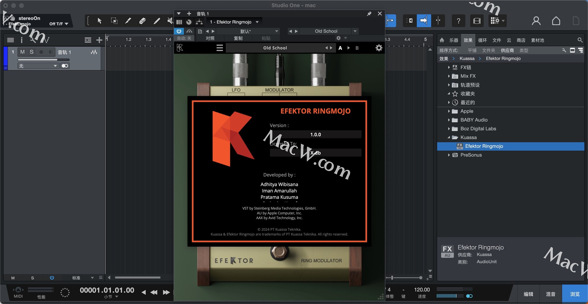The width and height of the screenshot is (588, 304).
Task: Sort browser by 平铺
Action: [x=472, y=50]
